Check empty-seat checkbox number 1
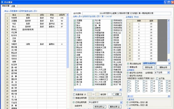This screenshot has width=174, height=109. pos(128,81)
